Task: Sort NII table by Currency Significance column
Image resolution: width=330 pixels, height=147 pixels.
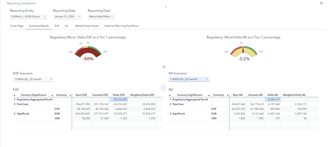Action: [x=208, y=95]
